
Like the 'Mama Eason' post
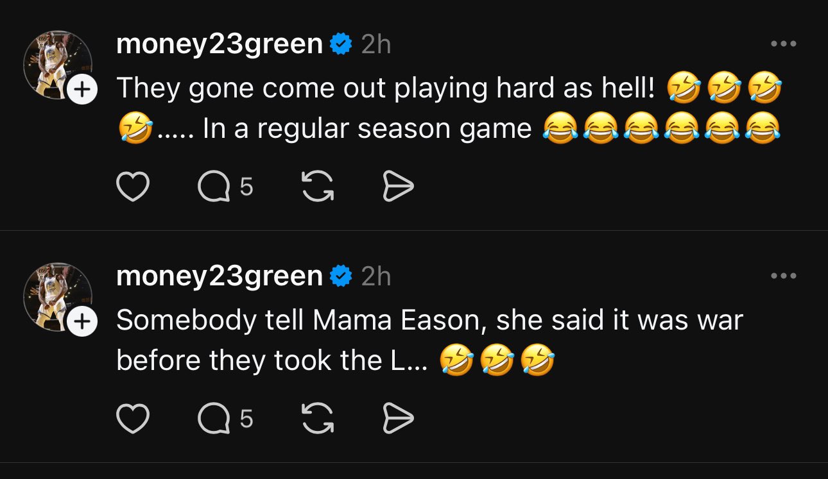coord(133,419)
